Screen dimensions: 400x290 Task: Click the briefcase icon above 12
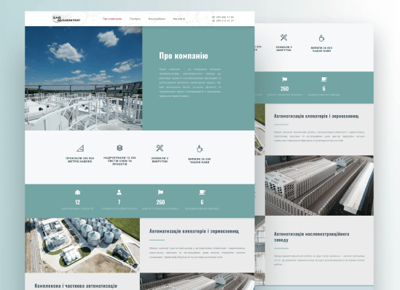click(77, 192)
